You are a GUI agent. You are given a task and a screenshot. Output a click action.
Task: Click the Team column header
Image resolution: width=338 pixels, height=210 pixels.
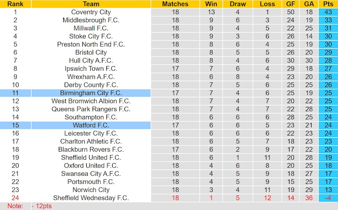click(91, 4)
